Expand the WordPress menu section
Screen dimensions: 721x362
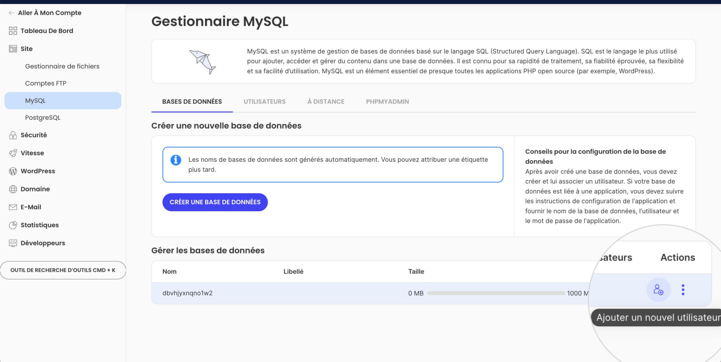coord(38,171)
